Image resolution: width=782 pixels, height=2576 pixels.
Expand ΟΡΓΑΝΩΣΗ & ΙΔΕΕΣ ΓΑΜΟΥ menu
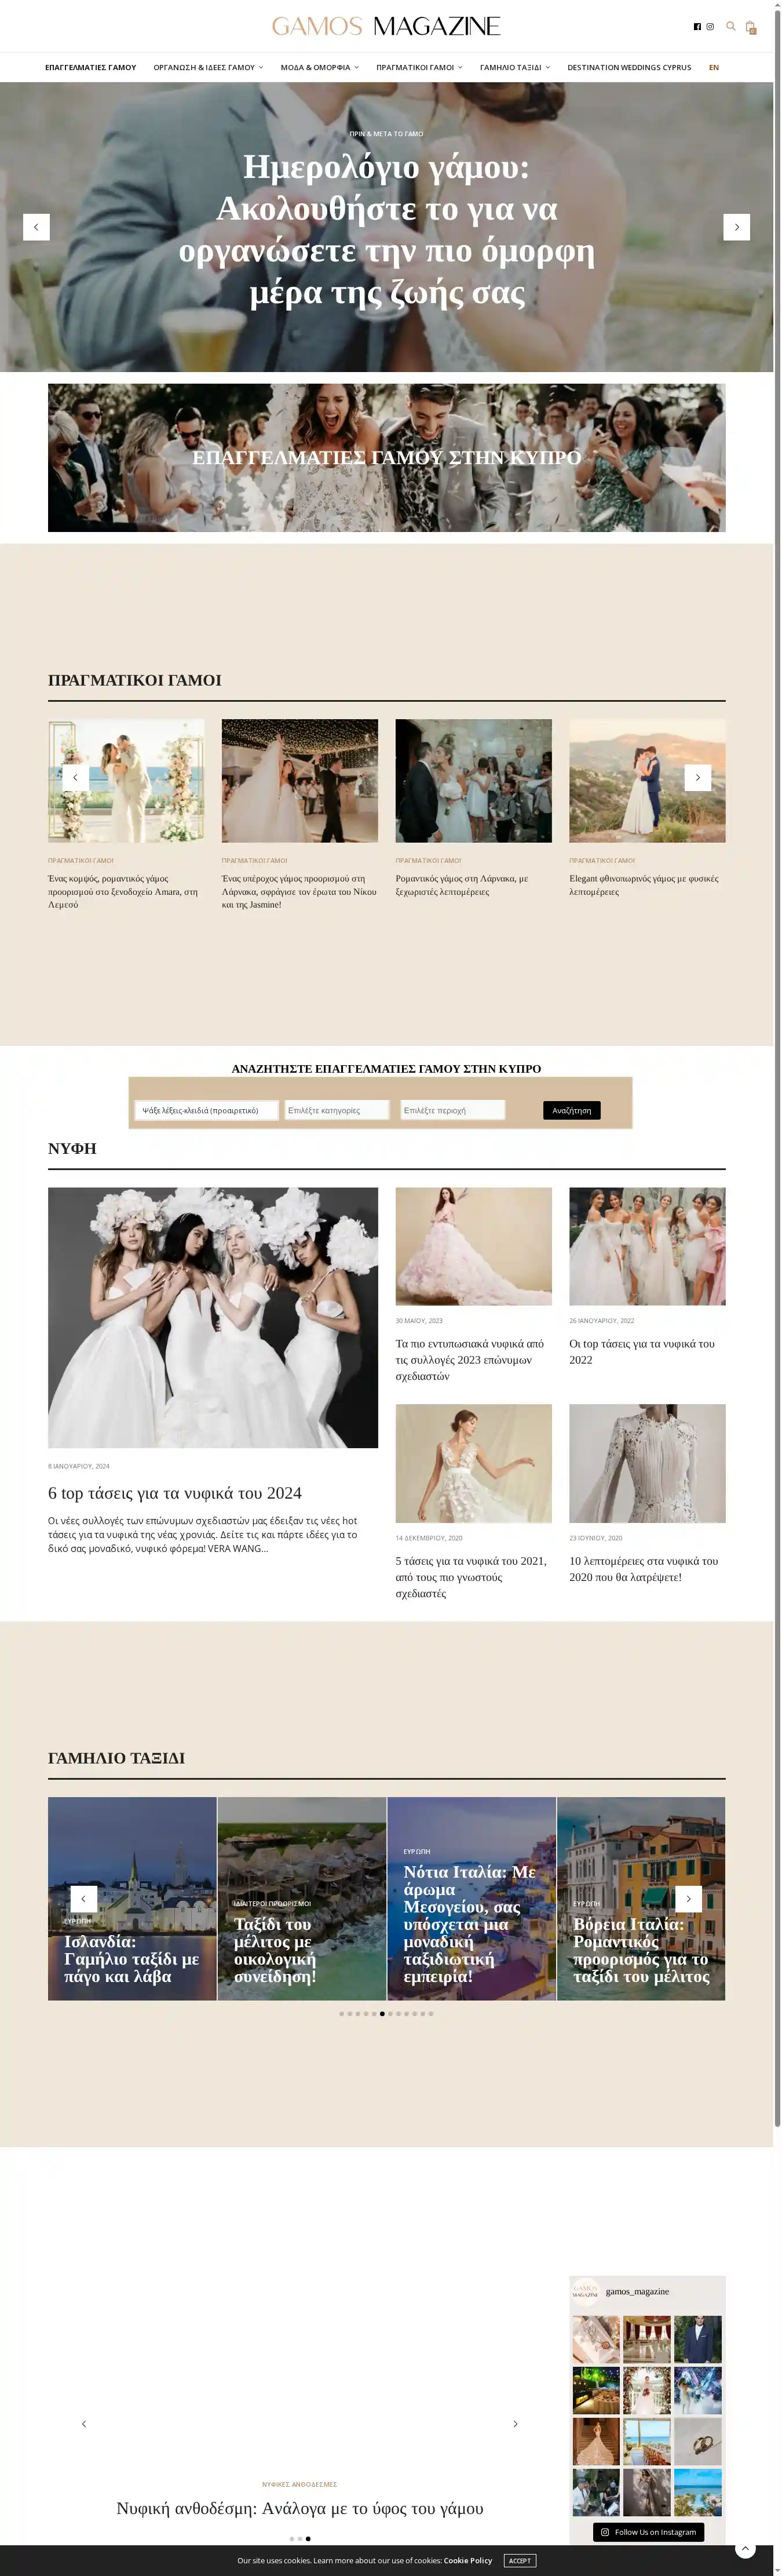point(208,68)
